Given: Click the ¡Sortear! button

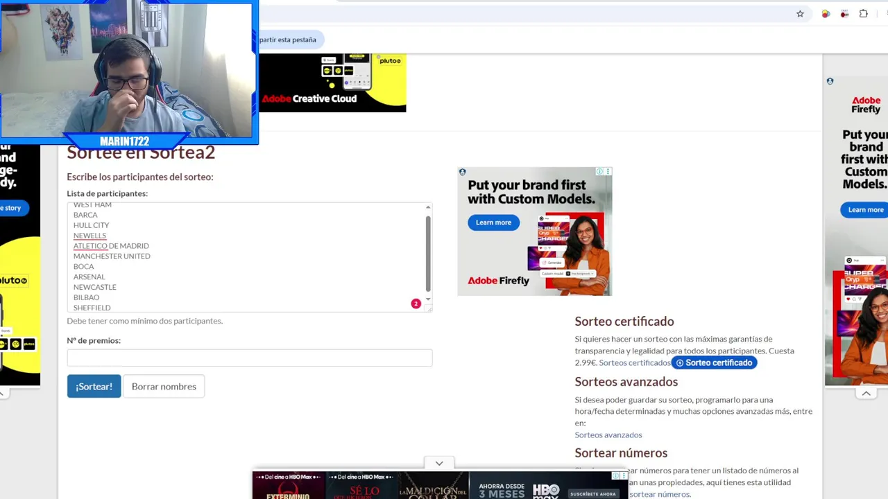Looking at the screenshot, I should point(94,386).
